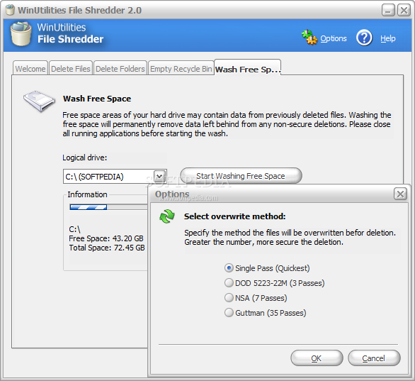
Task: Click the blue Help question mark icon
Action: tap(364, 38)
